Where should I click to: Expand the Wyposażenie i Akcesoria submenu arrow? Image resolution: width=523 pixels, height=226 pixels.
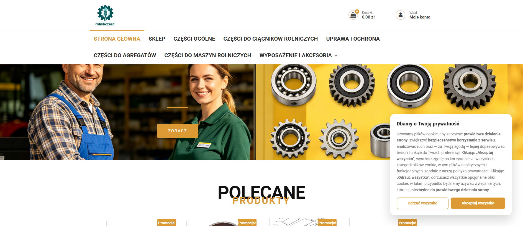pos(336,56)
